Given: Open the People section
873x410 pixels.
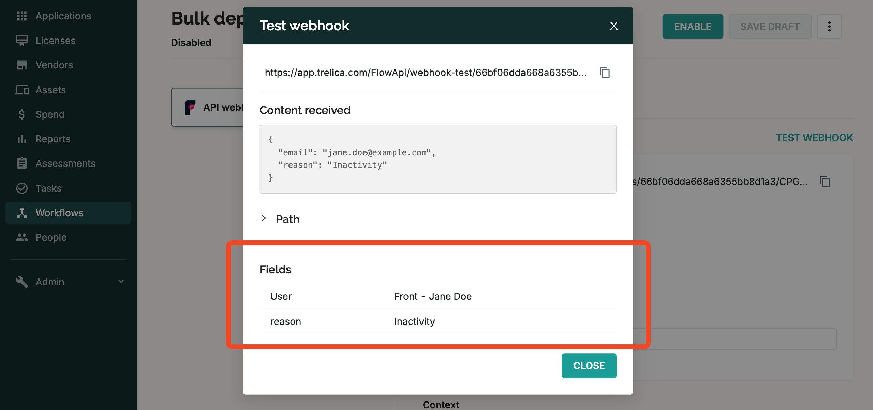Looking at the screenshot, I should point(51,237).
